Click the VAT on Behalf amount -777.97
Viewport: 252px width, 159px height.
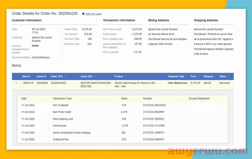click(x=138, y=52)
